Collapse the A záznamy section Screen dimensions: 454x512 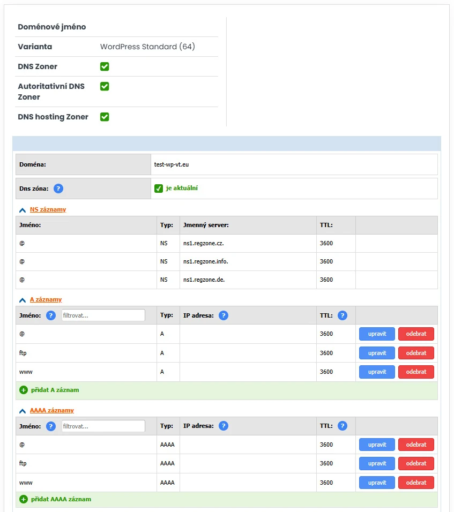(x=23, y=300)
